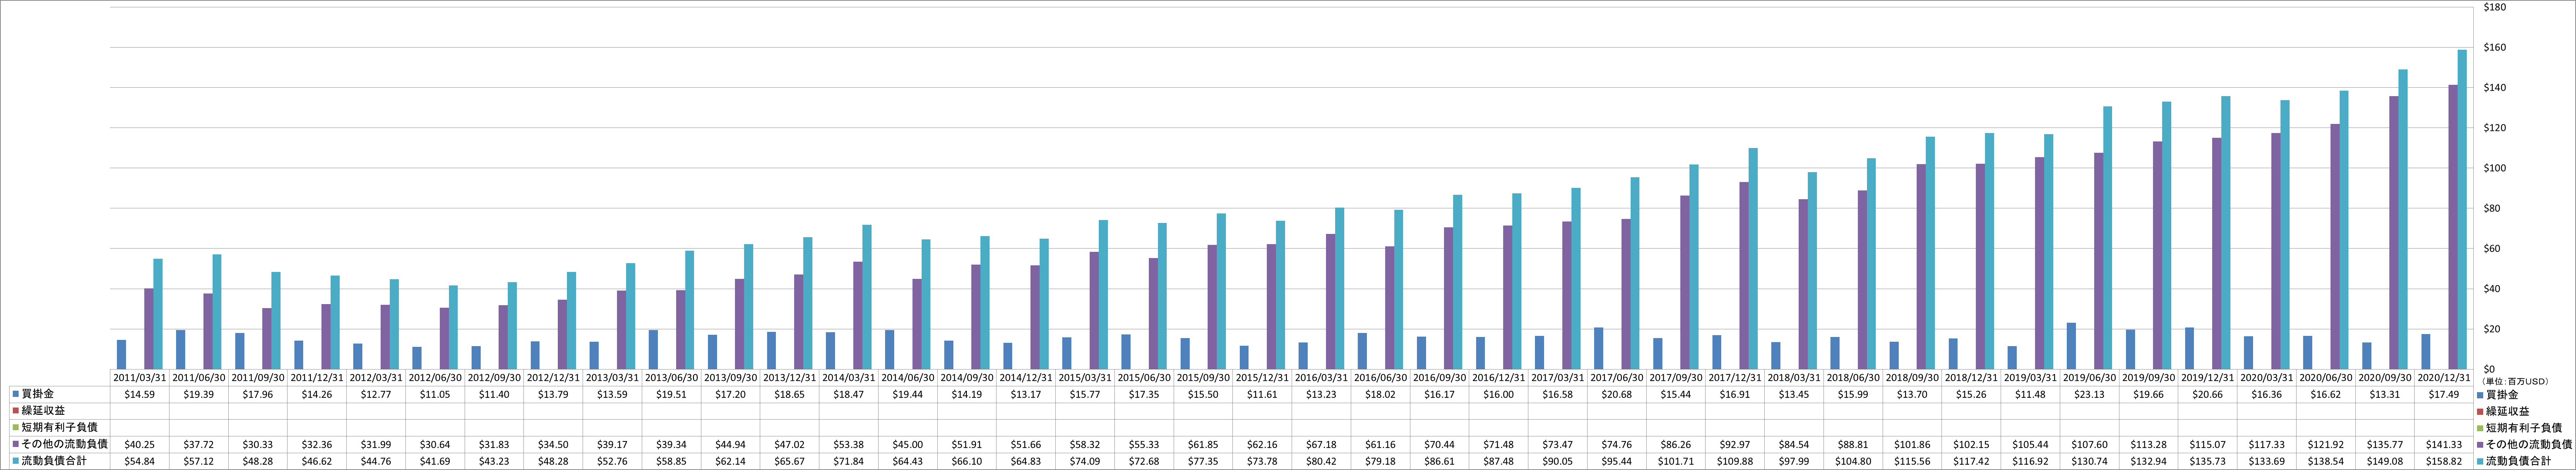Select the 2012/06/30 column header

coord(435,378)
